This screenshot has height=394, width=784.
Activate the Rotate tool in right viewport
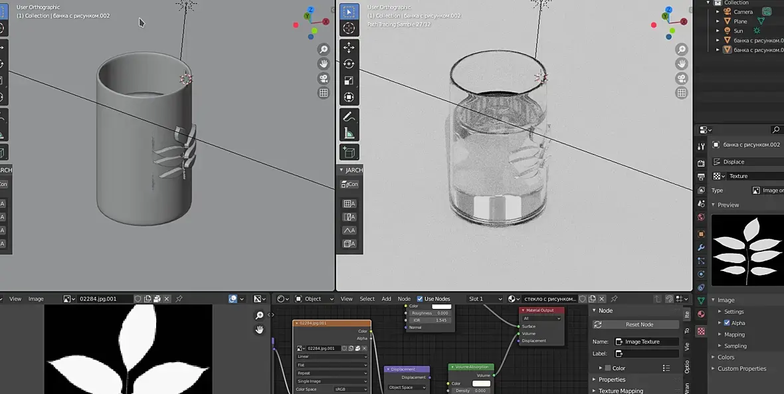[x=349, y=64]
